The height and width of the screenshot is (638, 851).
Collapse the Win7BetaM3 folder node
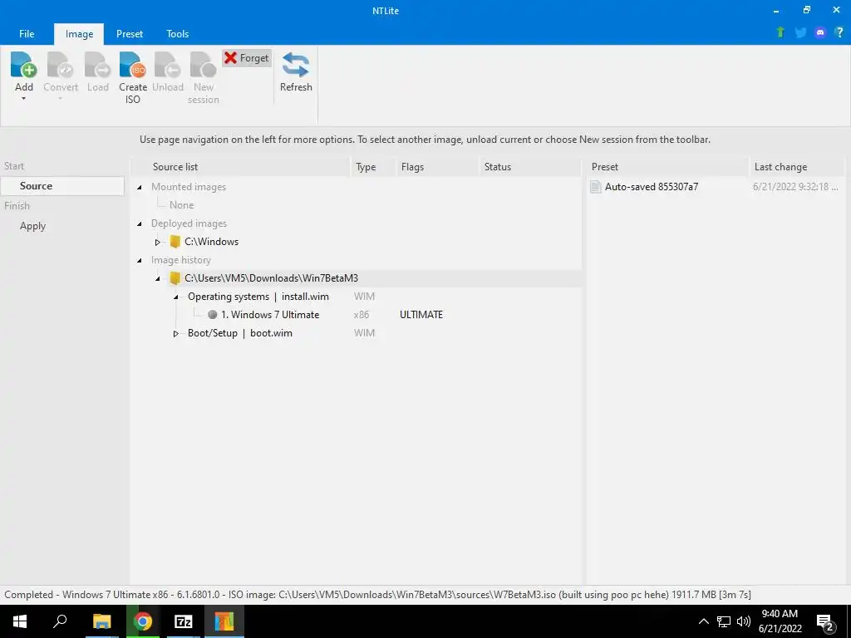157,278
